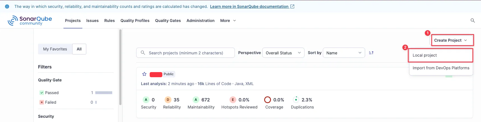The image size is (481, 122).
Task: Click the Coverage ring indicator
Action: (x=268, y=100)
